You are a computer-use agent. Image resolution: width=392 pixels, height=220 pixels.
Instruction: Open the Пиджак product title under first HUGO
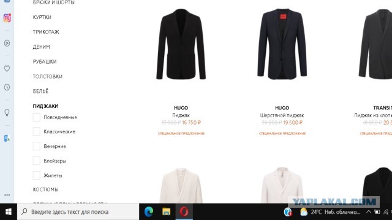coord(181,116)
